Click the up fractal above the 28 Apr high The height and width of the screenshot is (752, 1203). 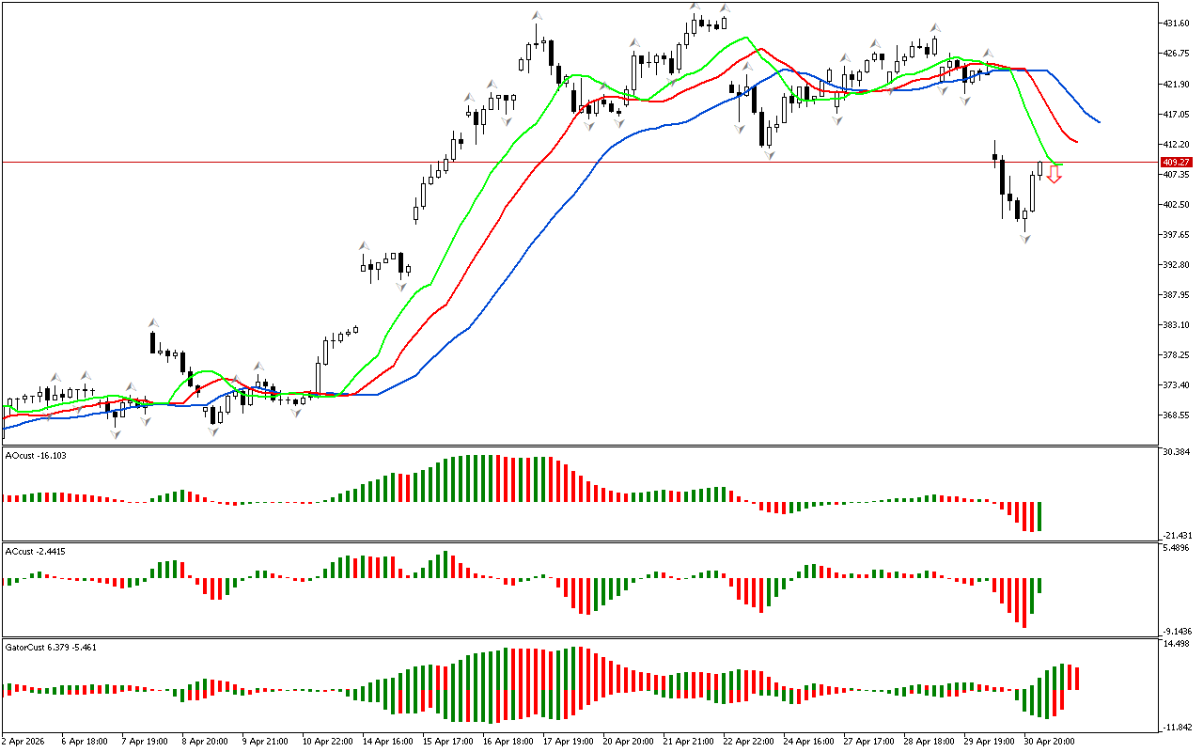(935, 28)
